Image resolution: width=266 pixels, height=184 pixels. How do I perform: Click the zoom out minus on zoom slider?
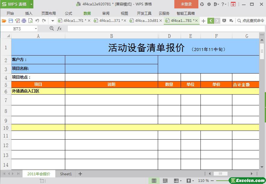click(212, 181)
